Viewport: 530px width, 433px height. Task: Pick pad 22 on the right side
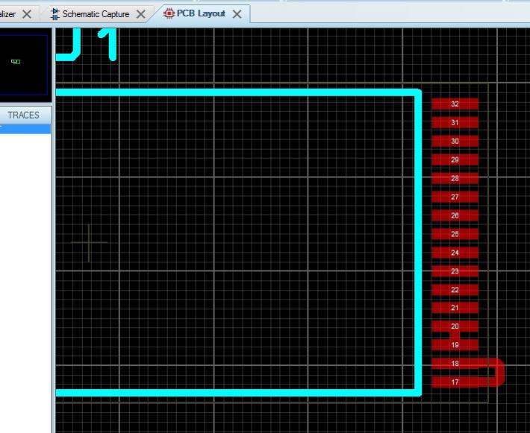pyautogui.click(x=455, y=290)
